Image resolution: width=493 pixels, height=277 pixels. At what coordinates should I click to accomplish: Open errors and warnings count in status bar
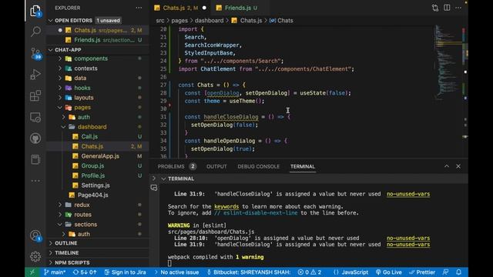(x=310, y=272)
